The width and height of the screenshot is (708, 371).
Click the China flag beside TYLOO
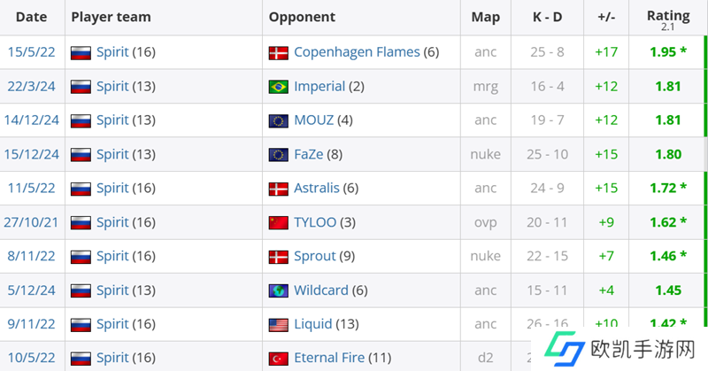[279, 222]
